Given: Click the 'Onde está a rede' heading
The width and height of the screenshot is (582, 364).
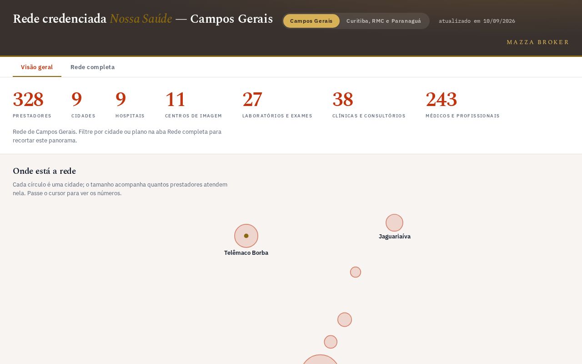Looking at the screenshot, I should click(44, 171).
